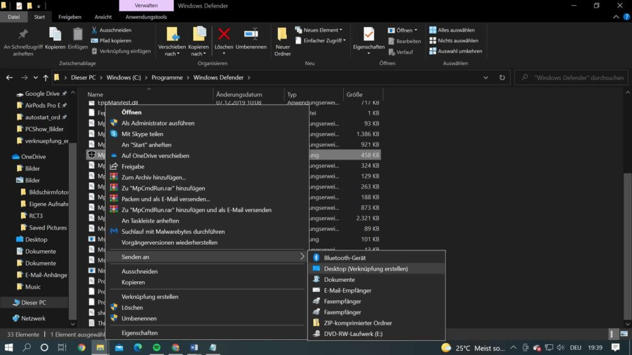Select Desktop (Verknüpfung erstellen)
Viewport: 632px width, 355px height.
click(x=377, y=269)
